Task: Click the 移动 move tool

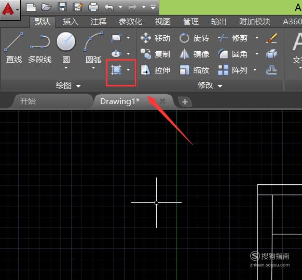Action: tap(156, 38)
